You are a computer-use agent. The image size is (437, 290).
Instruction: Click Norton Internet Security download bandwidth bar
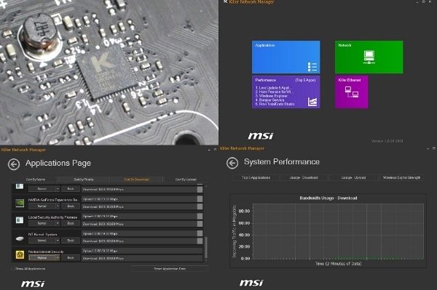coord(142,258)
